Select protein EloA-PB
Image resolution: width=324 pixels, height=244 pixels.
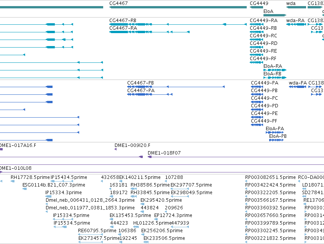click(x=276, y=140)
